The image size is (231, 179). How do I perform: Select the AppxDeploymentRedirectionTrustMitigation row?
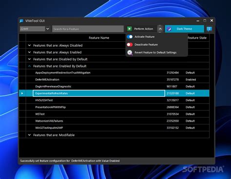click(114, 72)
